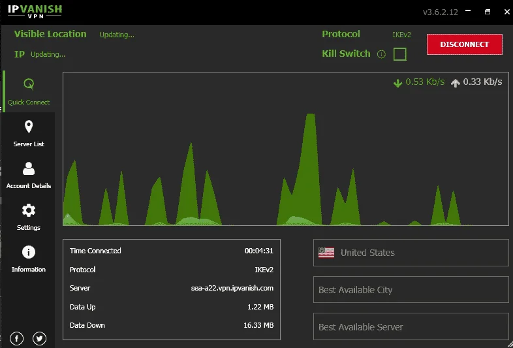The width and height of the screenshot is (513, 348).
Task: Switch to the Server List tab label
Action: coord(29,144)
